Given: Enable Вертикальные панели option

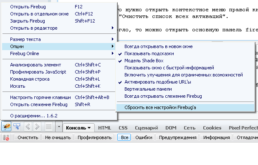Looking at the screenshot, I should (185, 89).
